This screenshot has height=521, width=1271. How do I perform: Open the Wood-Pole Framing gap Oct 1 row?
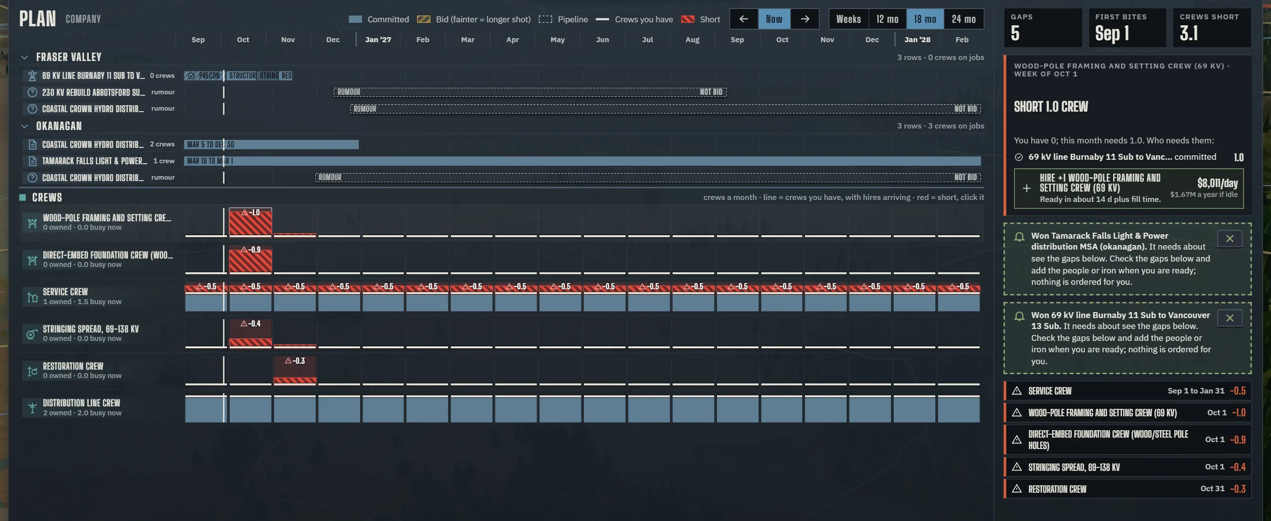click(x=1128, y=413)
